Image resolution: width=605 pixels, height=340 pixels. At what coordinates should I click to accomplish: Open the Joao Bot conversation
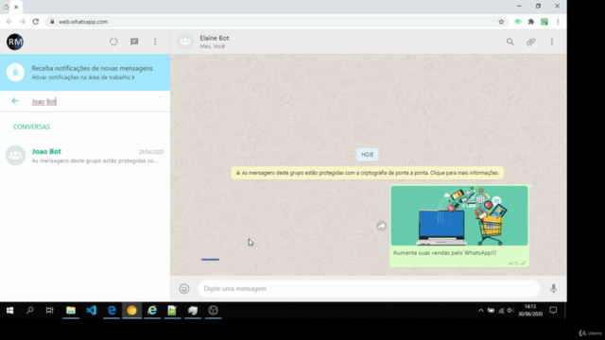(85, 156)
